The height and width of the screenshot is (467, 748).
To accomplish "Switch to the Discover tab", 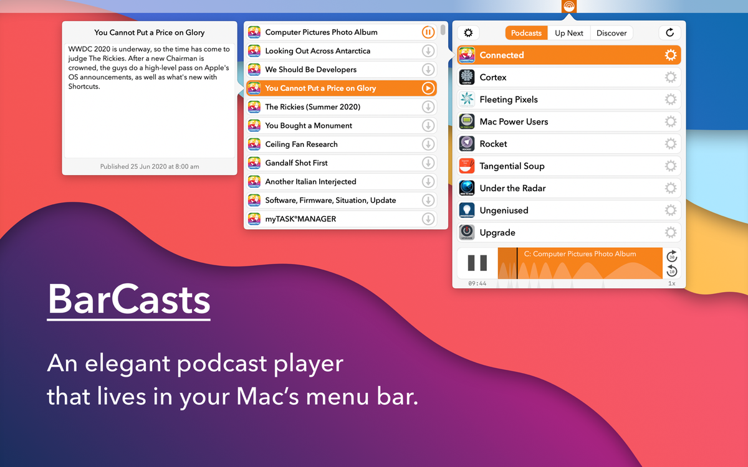I will 611,33.
